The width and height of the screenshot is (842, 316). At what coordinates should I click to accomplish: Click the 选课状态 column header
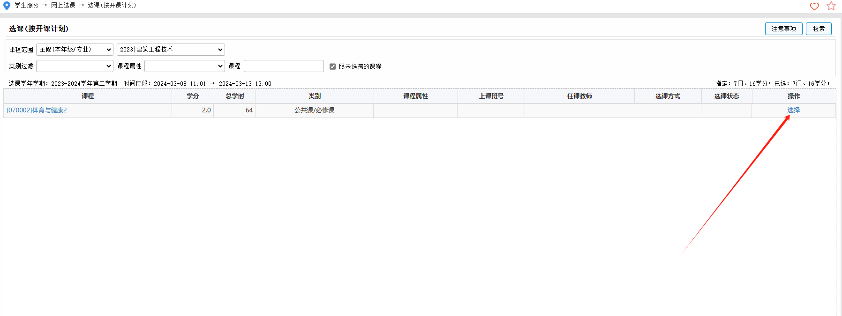coord(726,96)
